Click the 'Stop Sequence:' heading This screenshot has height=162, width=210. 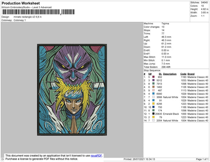pyautogui.click(x=152, y=71)
